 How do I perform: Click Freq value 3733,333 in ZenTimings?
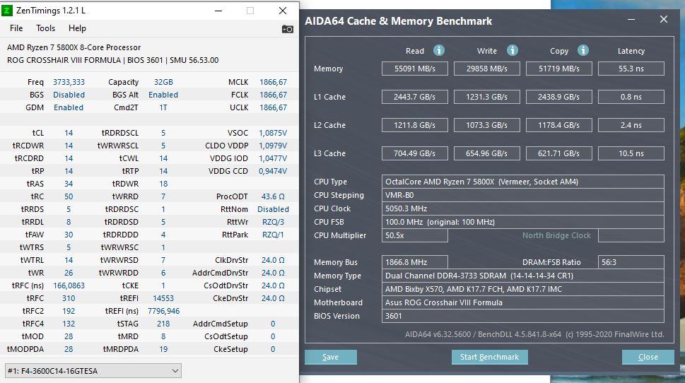[69, 82]
